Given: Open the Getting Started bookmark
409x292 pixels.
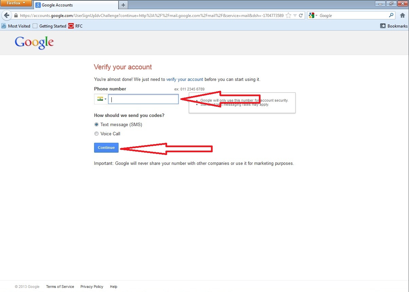Looking at the screenshot, I should 49,26.
